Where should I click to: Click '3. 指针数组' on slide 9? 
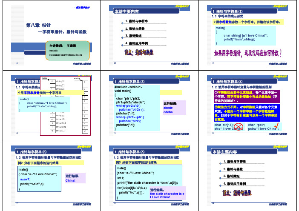point(231,176)
